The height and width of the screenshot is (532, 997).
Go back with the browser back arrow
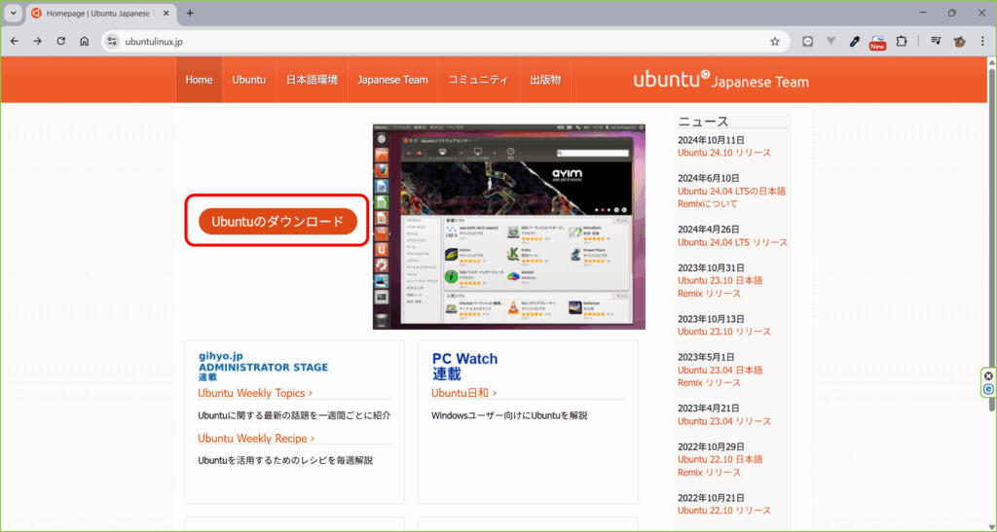point(15,41)
